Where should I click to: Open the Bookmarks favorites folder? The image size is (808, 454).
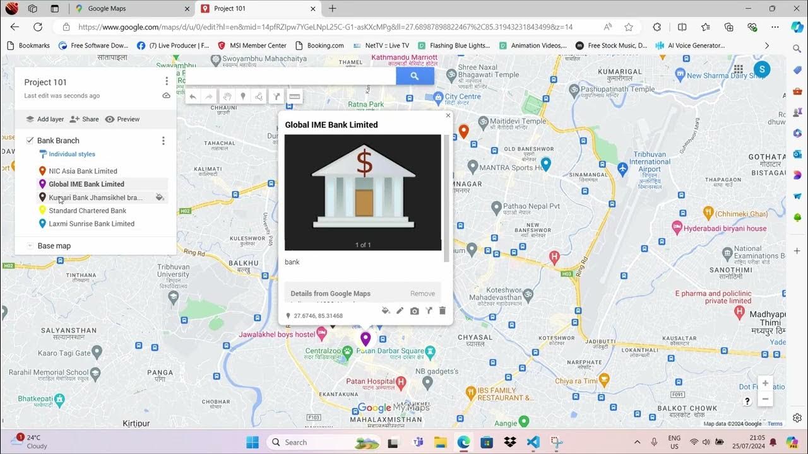[28, 45]
